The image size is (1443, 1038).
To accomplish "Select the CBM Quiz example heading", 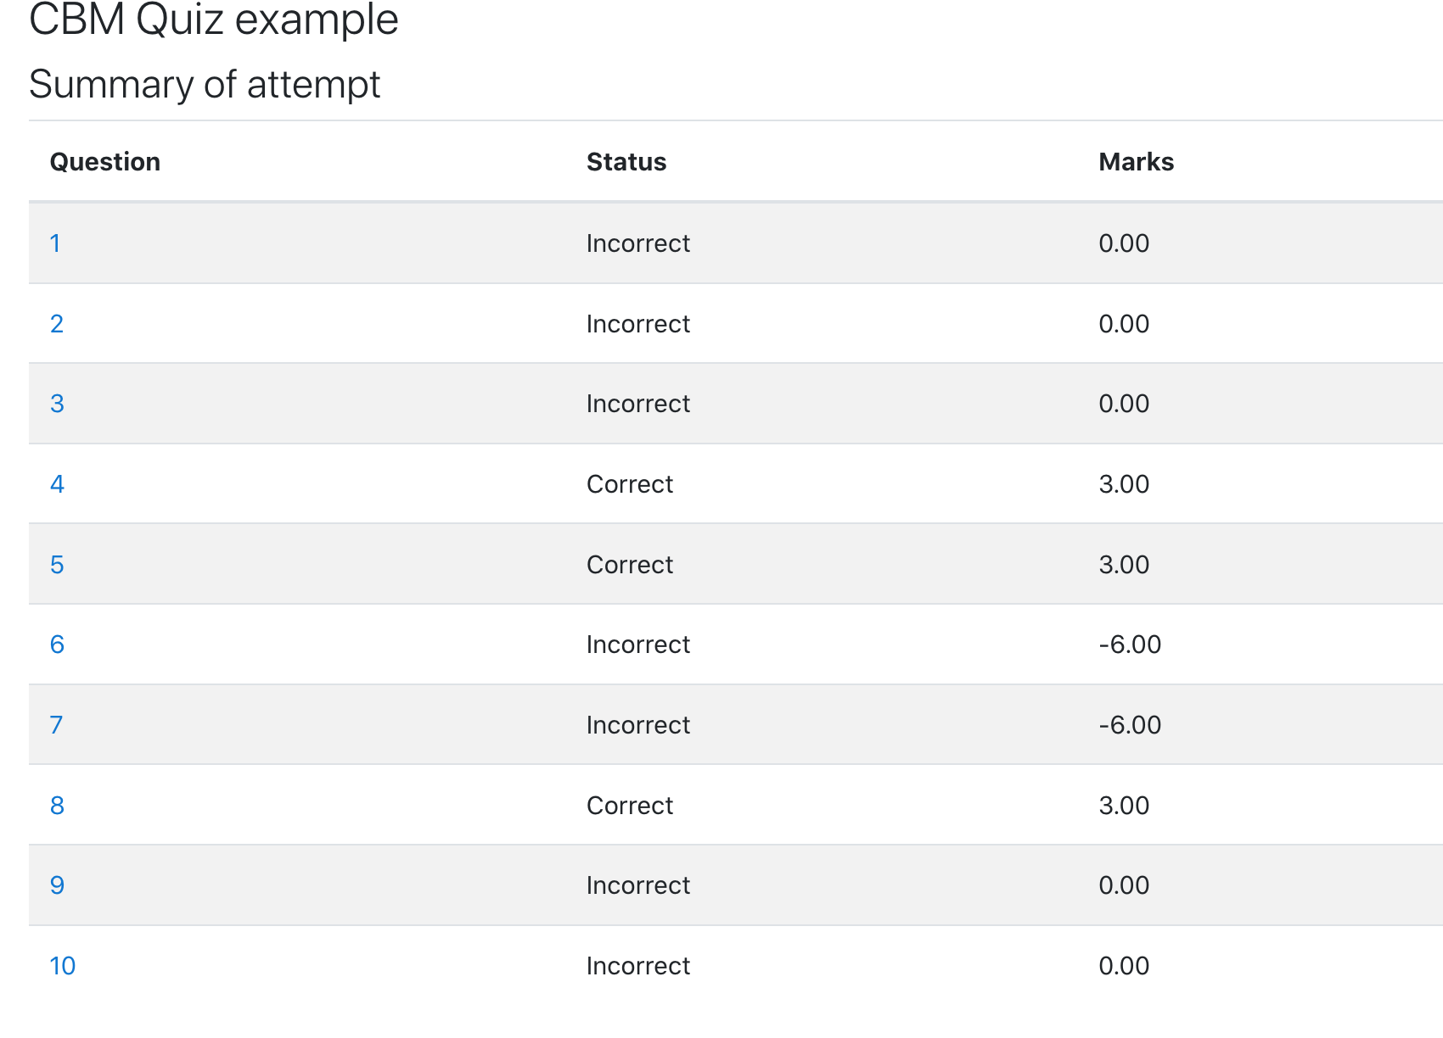I will [214, 19].
